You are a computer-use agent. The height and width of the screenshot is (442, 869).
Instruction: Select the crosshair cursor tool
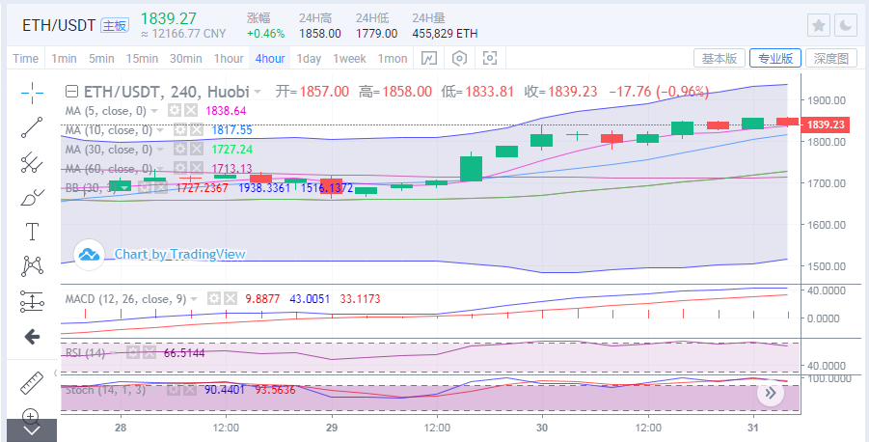(32, 93)
